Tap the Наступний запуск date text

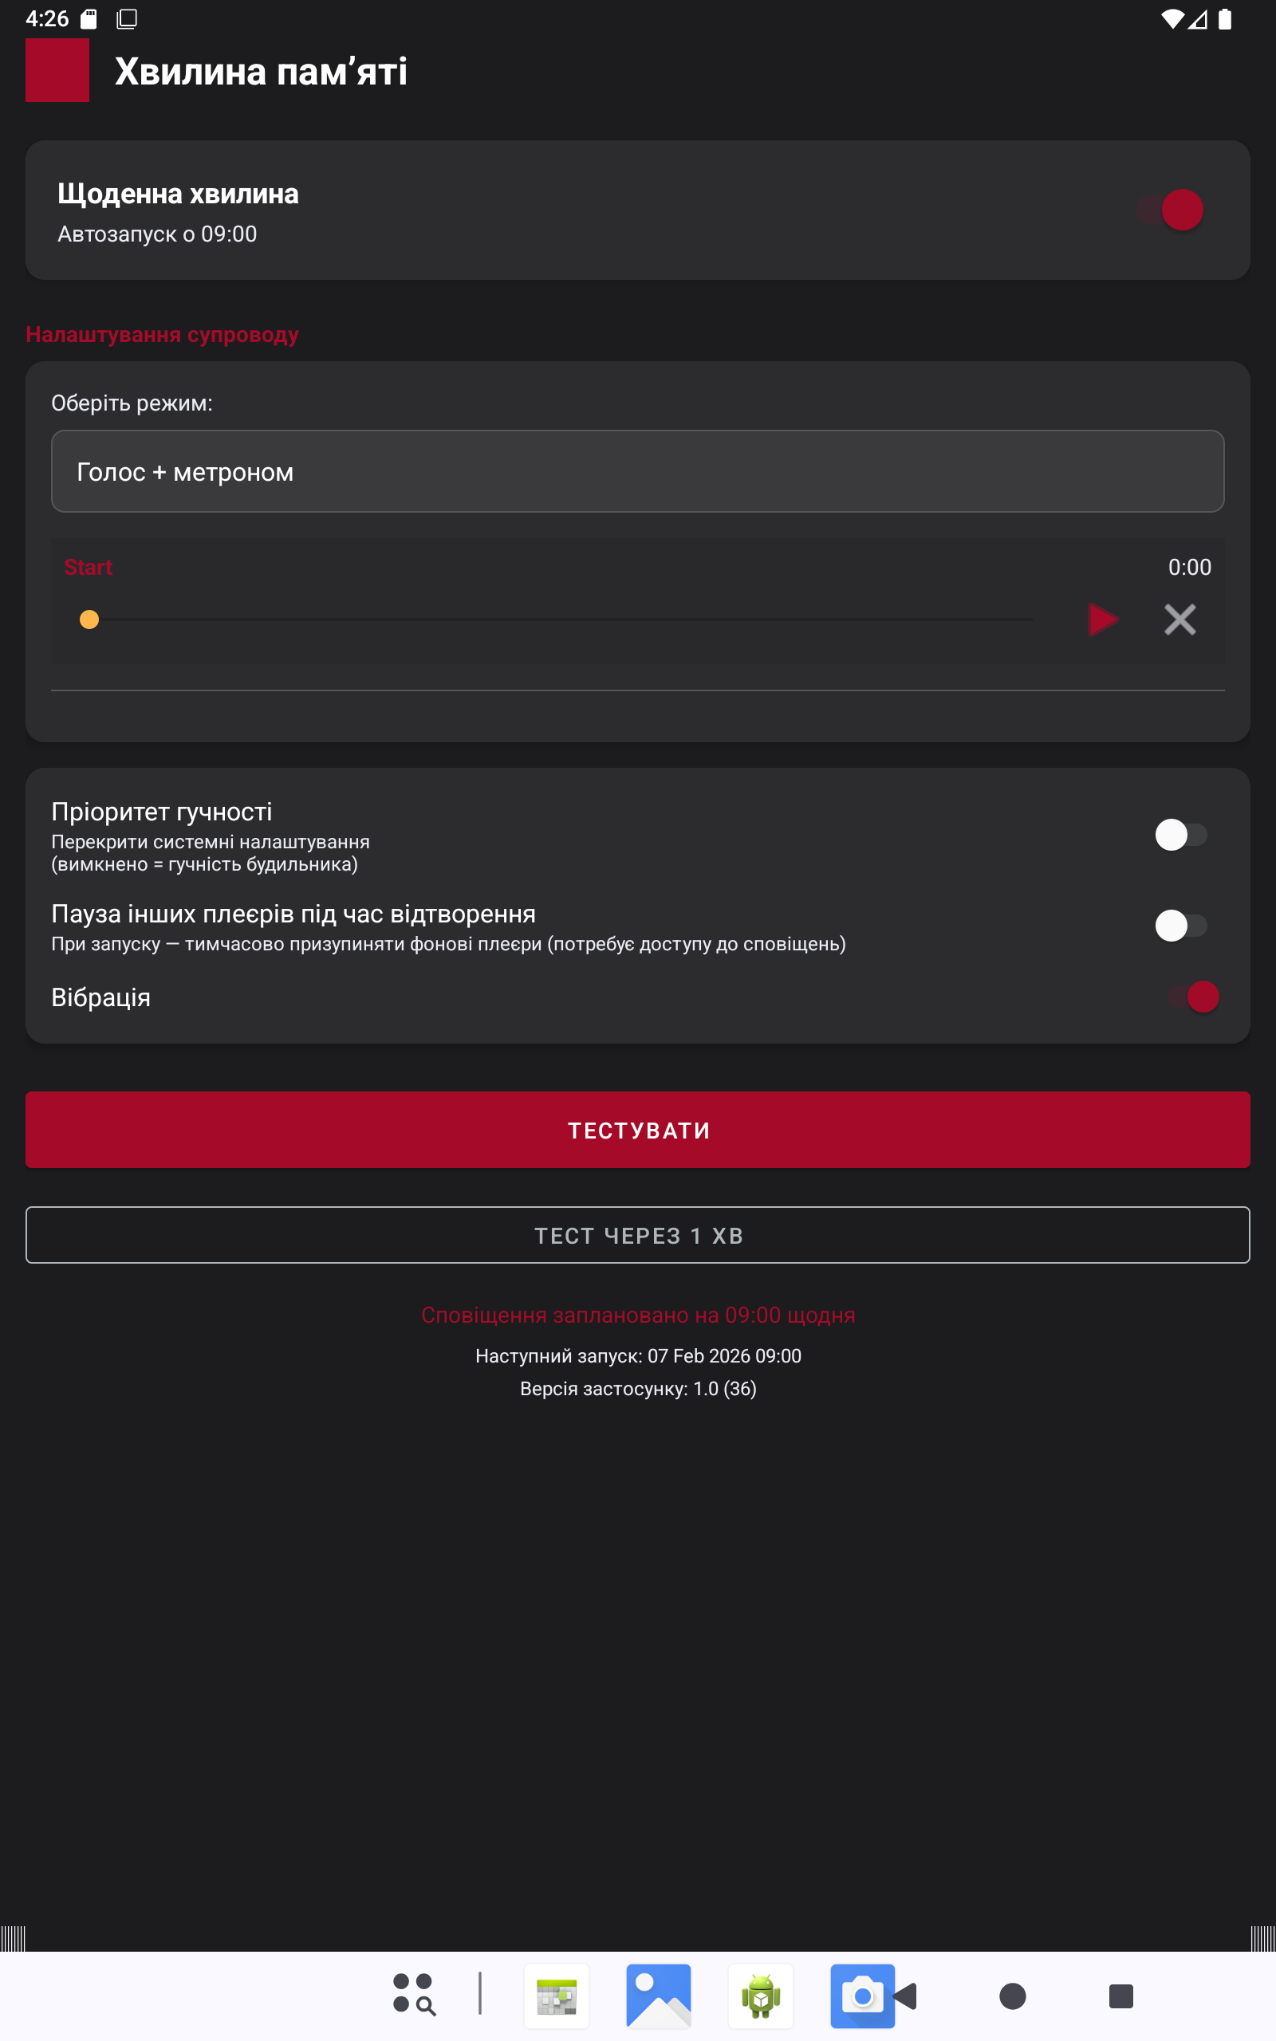[x=638, y=1355]
